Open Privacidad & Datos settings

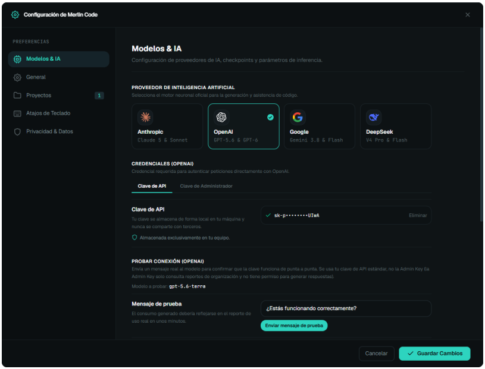point(59,131)
